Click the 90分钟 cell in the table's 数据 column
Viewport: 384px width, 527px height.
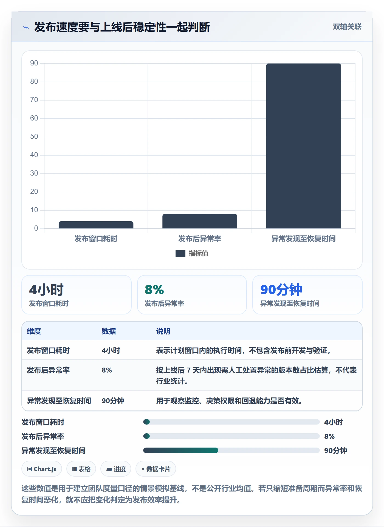(x=113, y=401)
